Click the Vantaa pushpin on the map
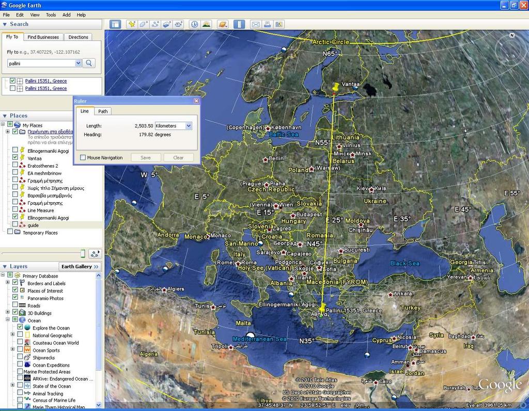Viewport: 529px width, 411px height. 335,88
